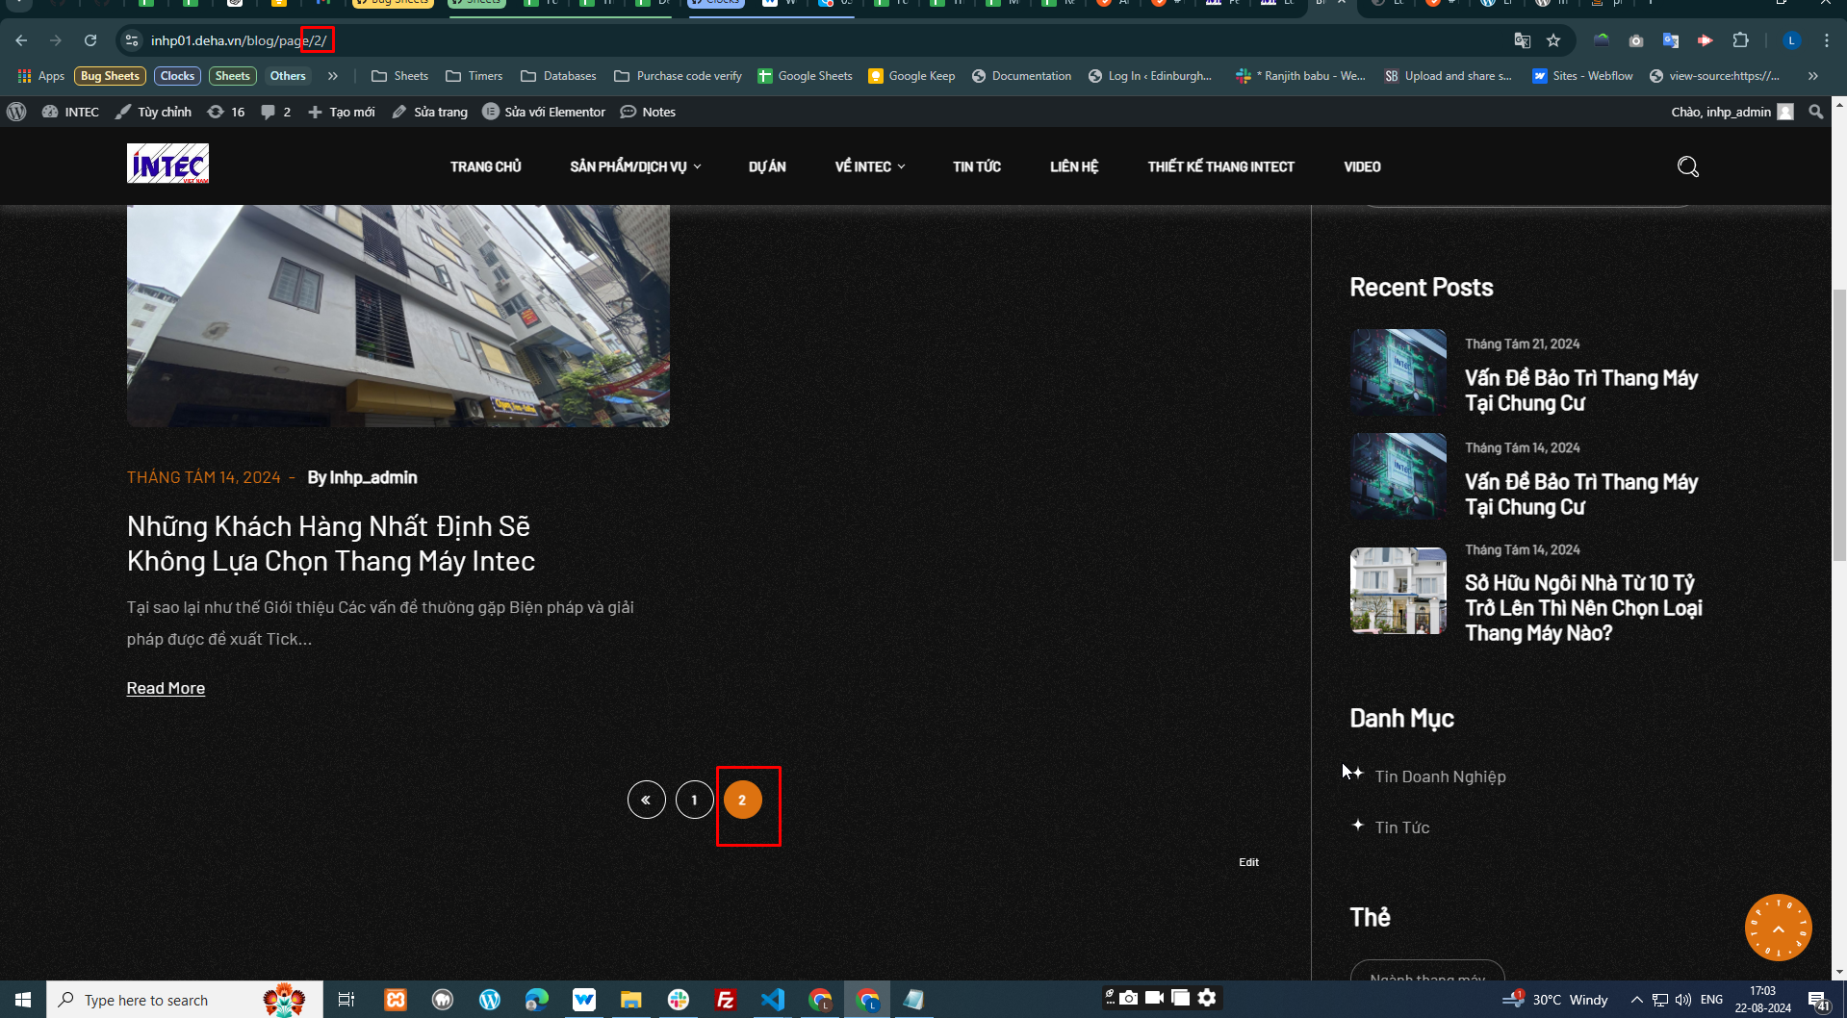Reload the current page
This screenshot has height=1018, width=1847.
tap(90, 40)
